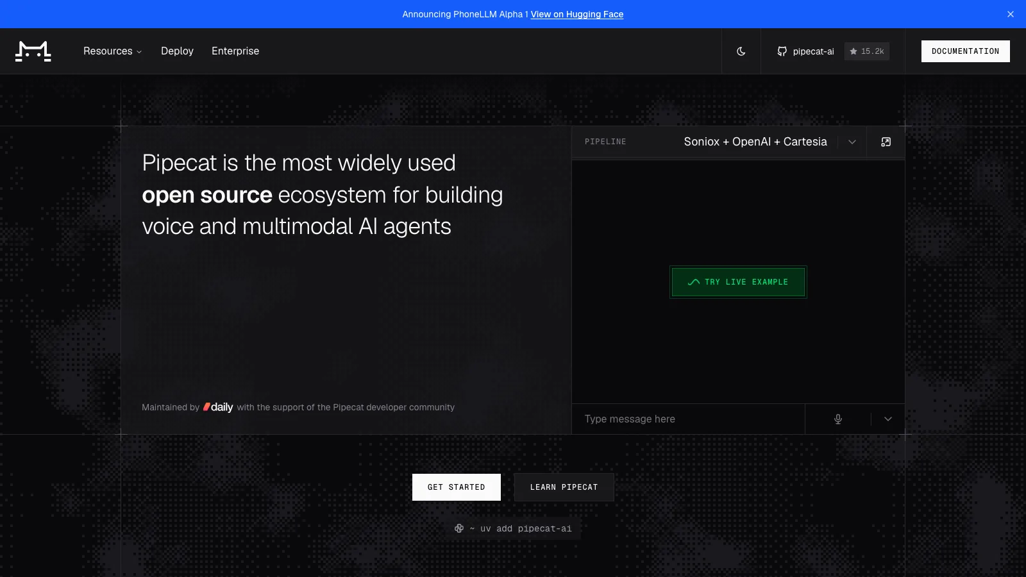
Task: Open the pipeline selection dropdown chevron
Action: [x=852, y=142]
